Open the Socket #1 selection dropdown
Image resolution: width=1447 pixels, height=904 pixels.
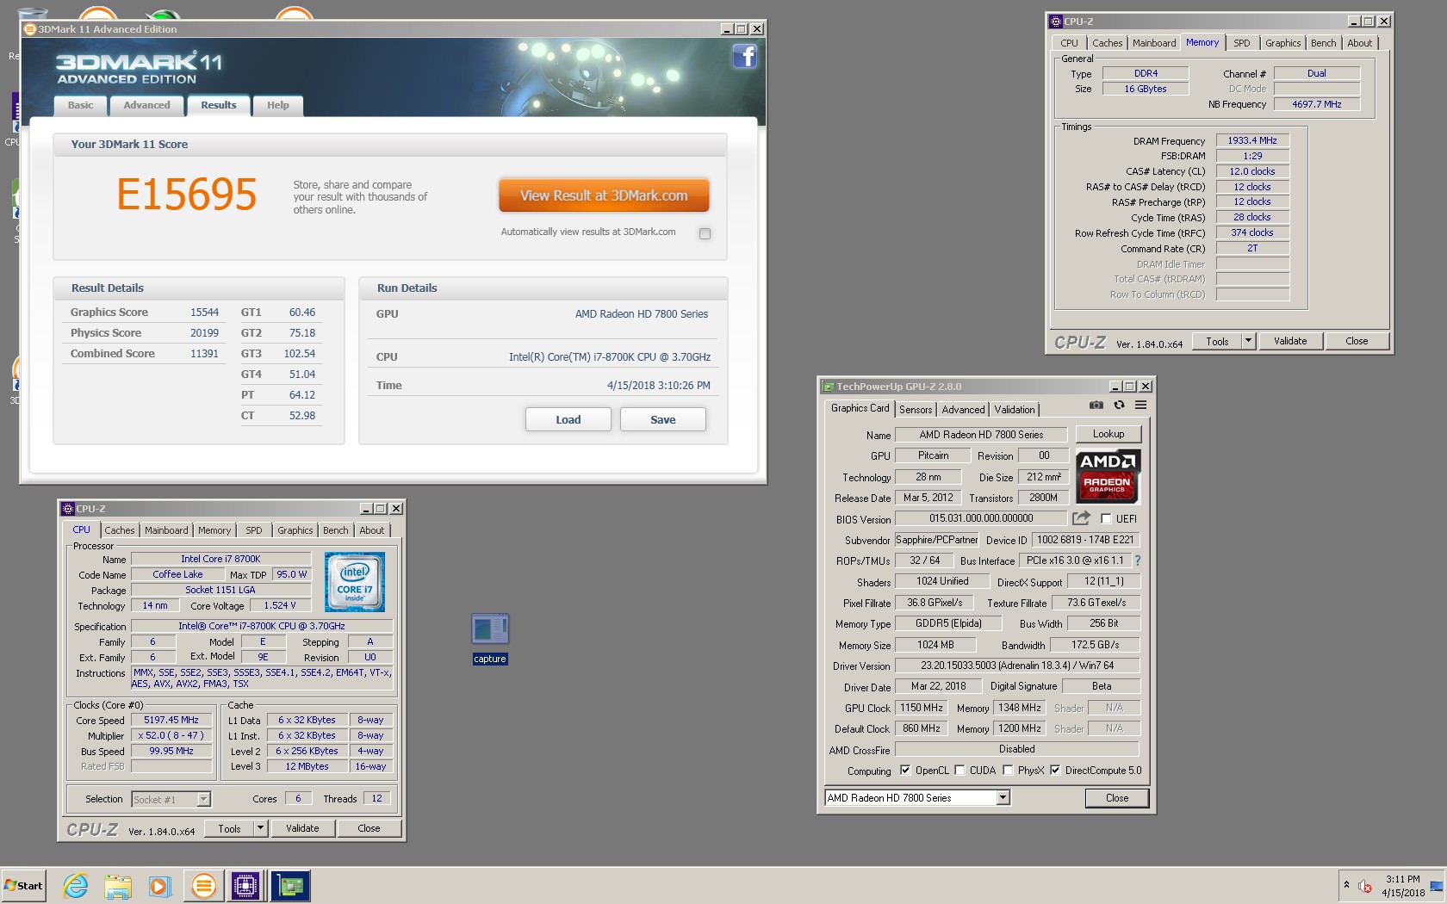coord(203,799)
